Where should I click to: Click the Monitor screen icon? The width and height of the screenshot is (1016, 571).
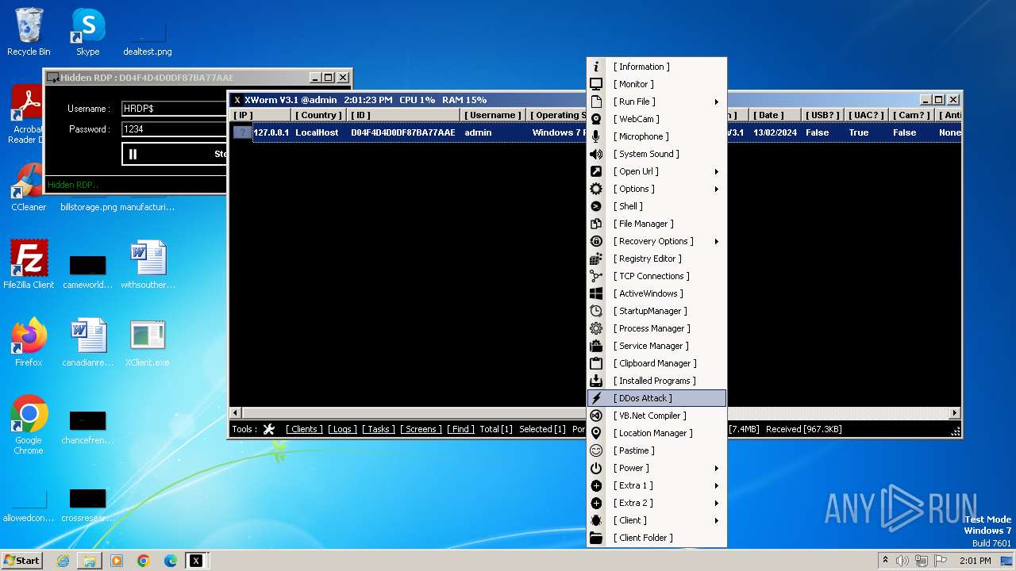click(x=596, y=84)
